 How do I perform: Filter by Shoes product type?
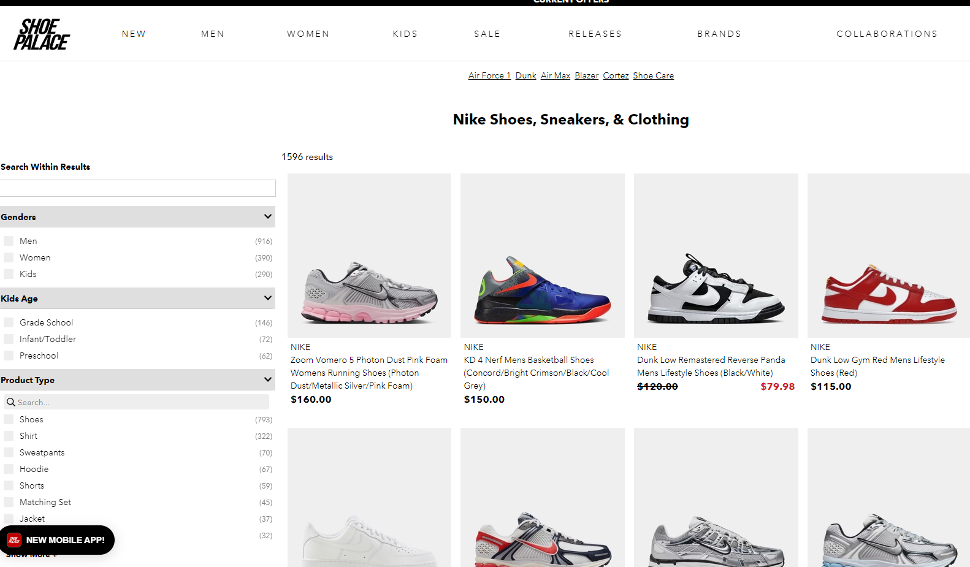pyautogui.click(x=9, y=419)
